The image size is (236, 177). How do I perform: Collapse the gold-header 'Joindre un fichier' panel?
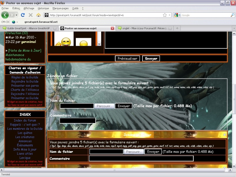pyautogui.click(x=224, y=135)
